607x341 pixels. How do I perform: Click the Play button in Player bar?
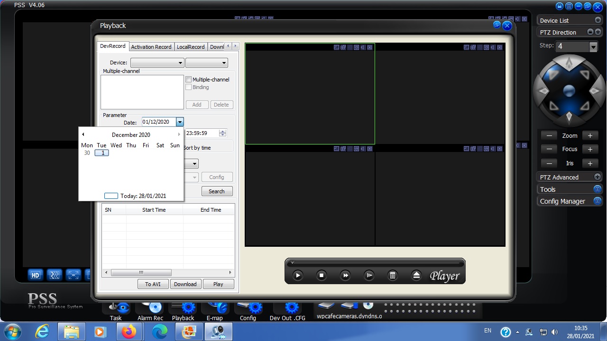point(298,275)
